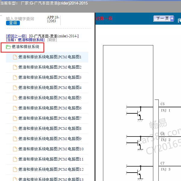Image resolution: width=181 pixels, height=181 pixels.
Task: Click the G-广汽本田-凌派(crider)-2014- path text
Action: (54, 36)
